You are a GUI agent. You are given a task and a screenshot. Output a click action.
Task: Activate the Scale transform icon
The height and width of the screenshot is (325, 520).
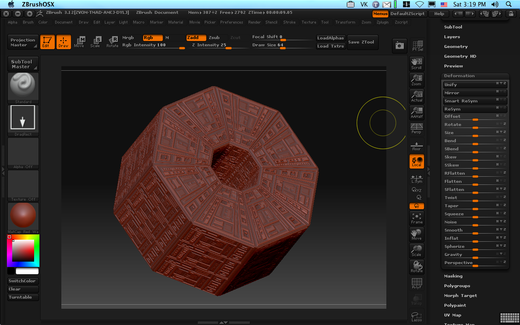95,42
